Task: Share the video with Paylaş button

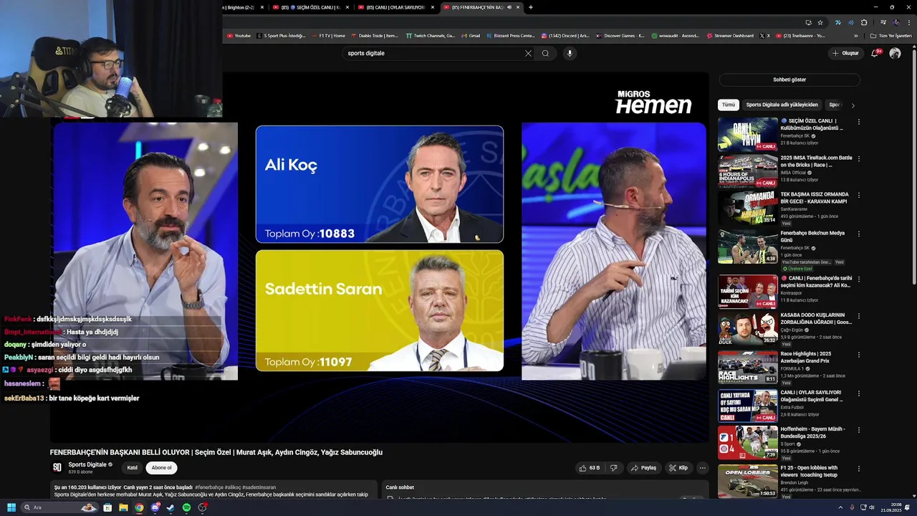Action: tap(643, 468)
